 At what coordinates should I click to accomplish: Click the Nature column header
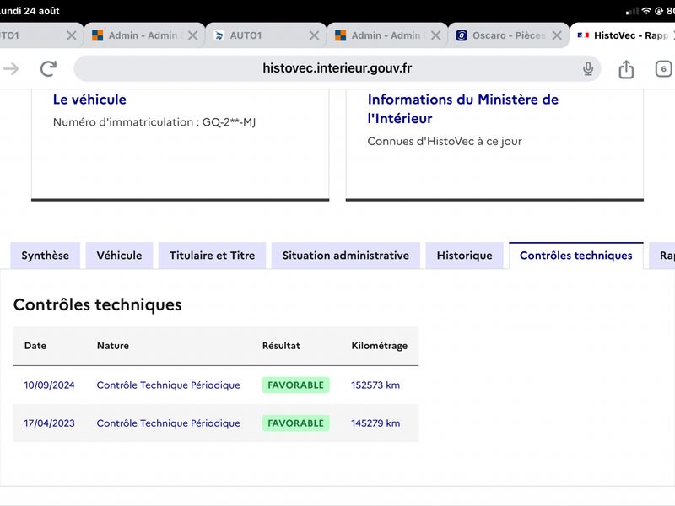coord(113,346)
